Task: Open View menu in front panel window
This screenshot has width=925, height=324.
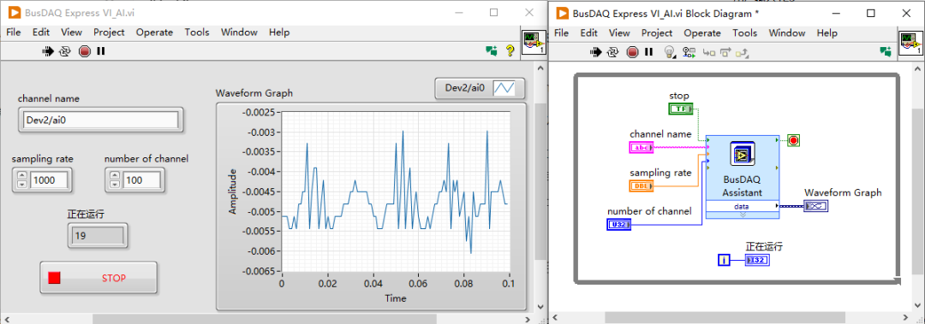Action: click(x=71, y=32)
